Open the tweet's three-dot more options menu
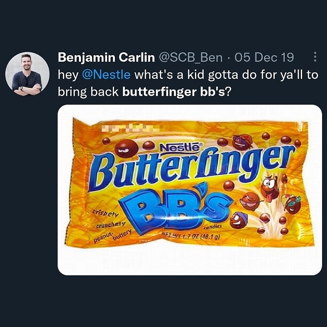 [x=315, y=57]
